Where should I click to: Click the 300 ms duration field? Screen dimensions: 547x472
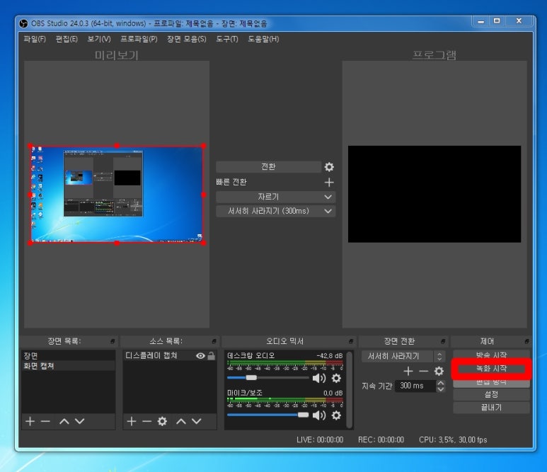click(x=415, y=386)
